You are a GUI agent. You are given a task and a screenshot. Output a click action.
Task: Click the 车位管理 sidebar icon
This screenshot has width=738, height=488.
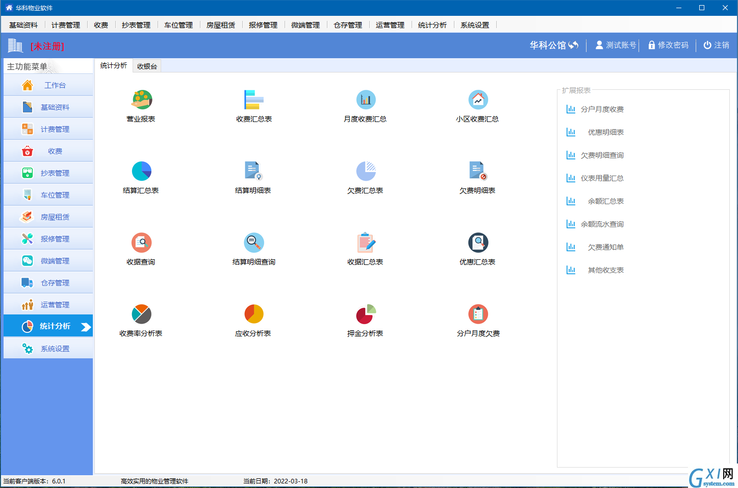28,195
